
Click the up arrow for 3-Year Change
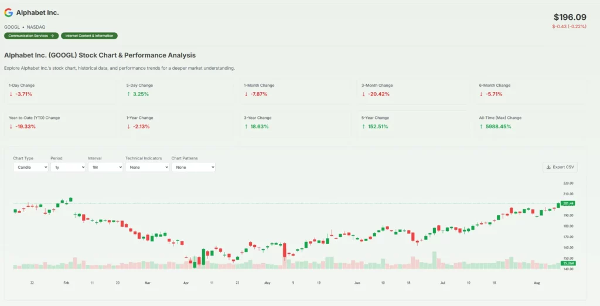pyautogui.click(x=246, y=126)
